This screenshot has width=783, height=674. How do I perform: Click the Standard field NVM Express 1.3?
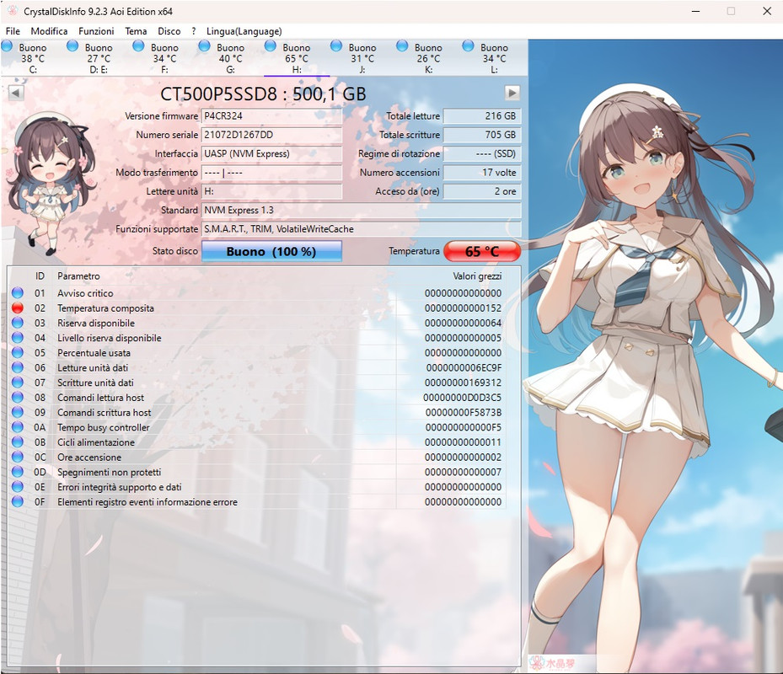[361, 210]
